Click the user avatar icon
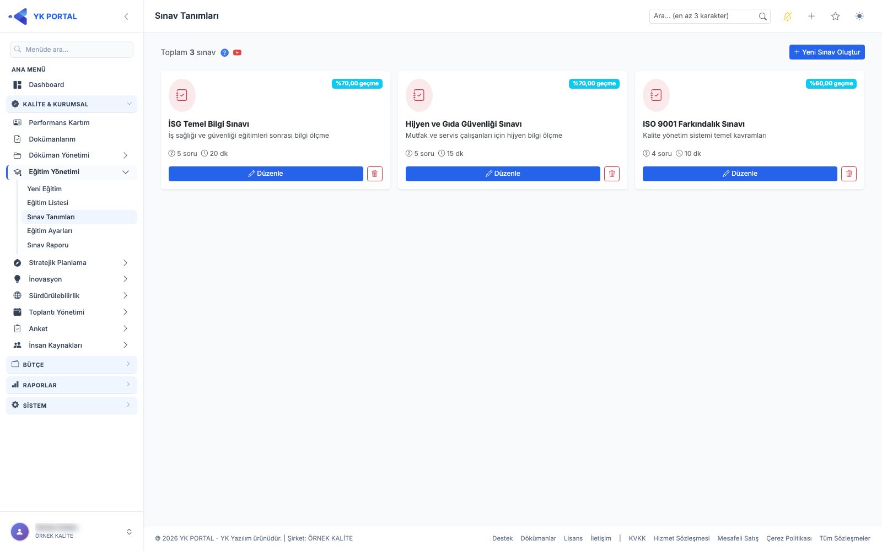This screenshot has width=882, height=551. (20, 532)
